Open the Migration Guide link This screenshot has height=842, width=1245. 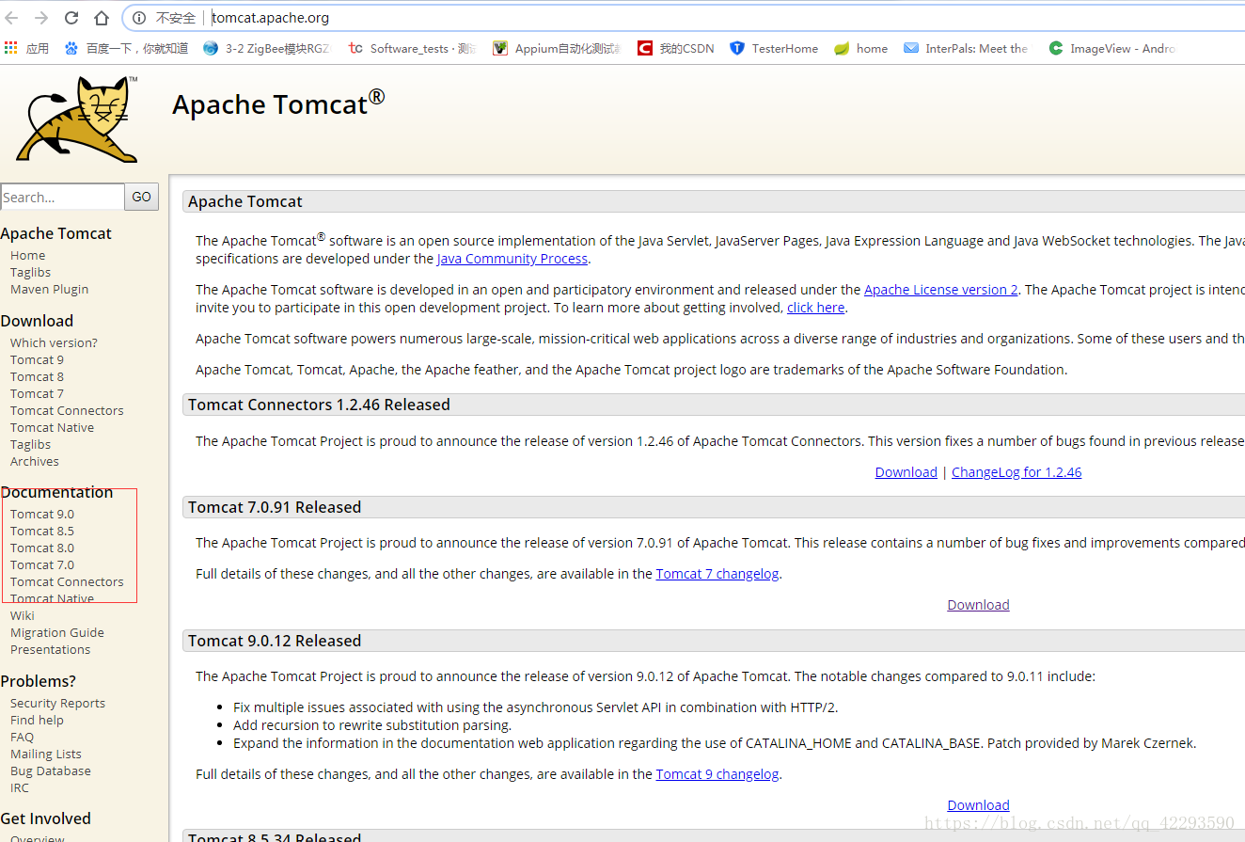click(56, 632)
